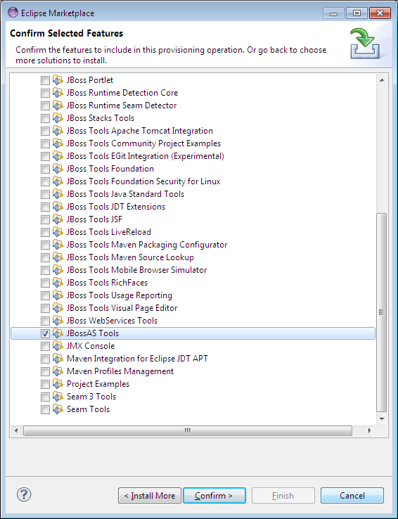The height and width of the screenshot is (519, 398).
Task: Check JBoss Tools Usage Reporting
Action: tap(45, 295)
